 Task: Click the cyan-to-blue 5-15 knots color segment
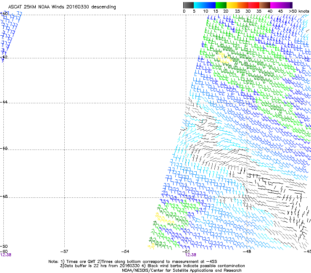pyautogui.click(x=205, y=5)
